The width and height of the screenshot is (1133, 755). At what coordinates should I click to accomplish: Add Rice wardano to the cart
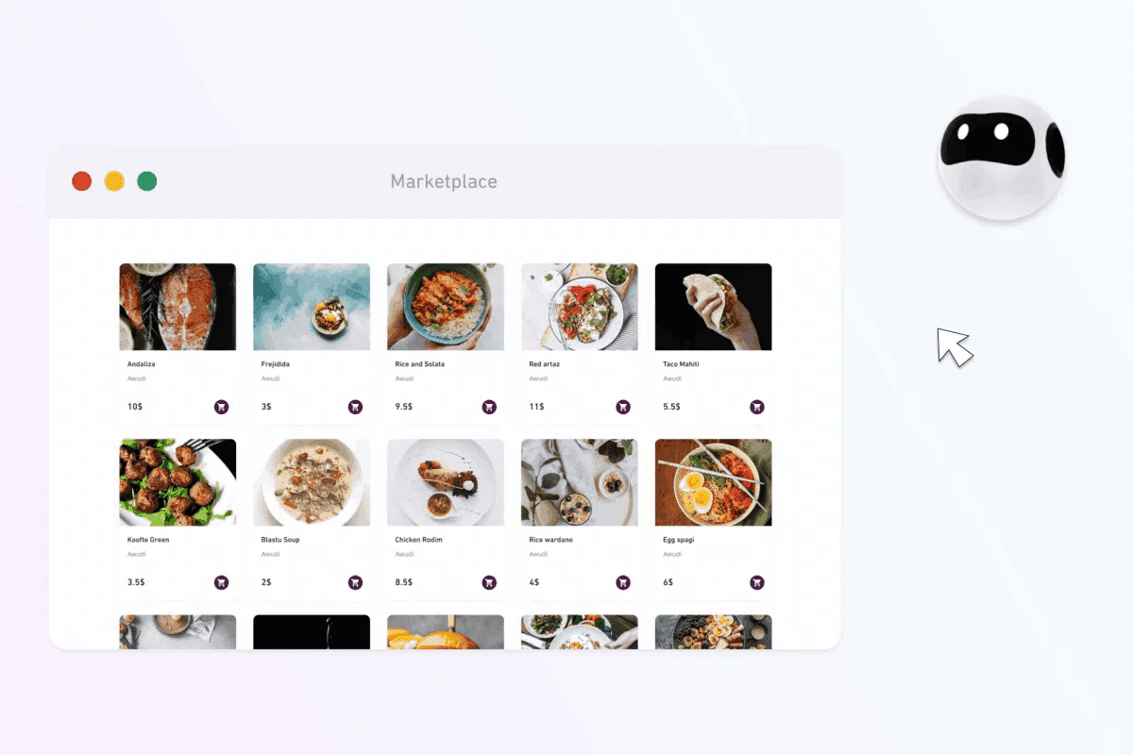[623, 582]
